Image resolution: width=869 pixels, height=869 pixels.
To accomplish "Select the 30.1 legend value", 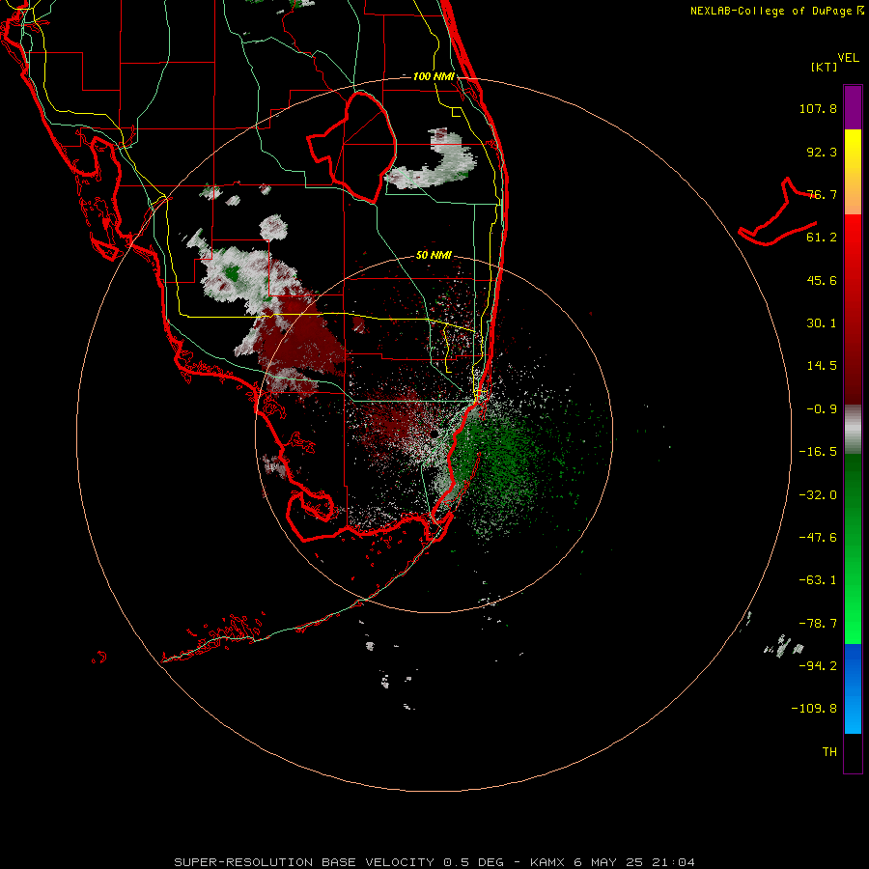I will click(x=822, y=323).
